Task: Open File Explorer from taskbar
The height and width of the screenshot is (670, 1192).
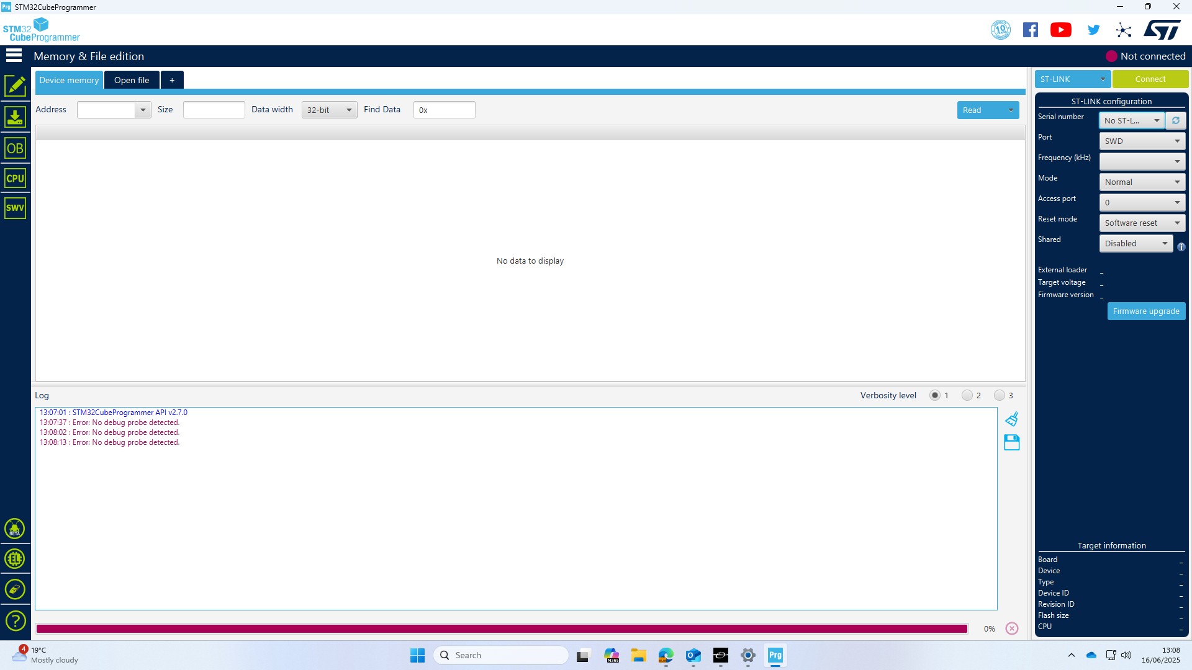Action: pyautogui.click(x=639, y=655)
